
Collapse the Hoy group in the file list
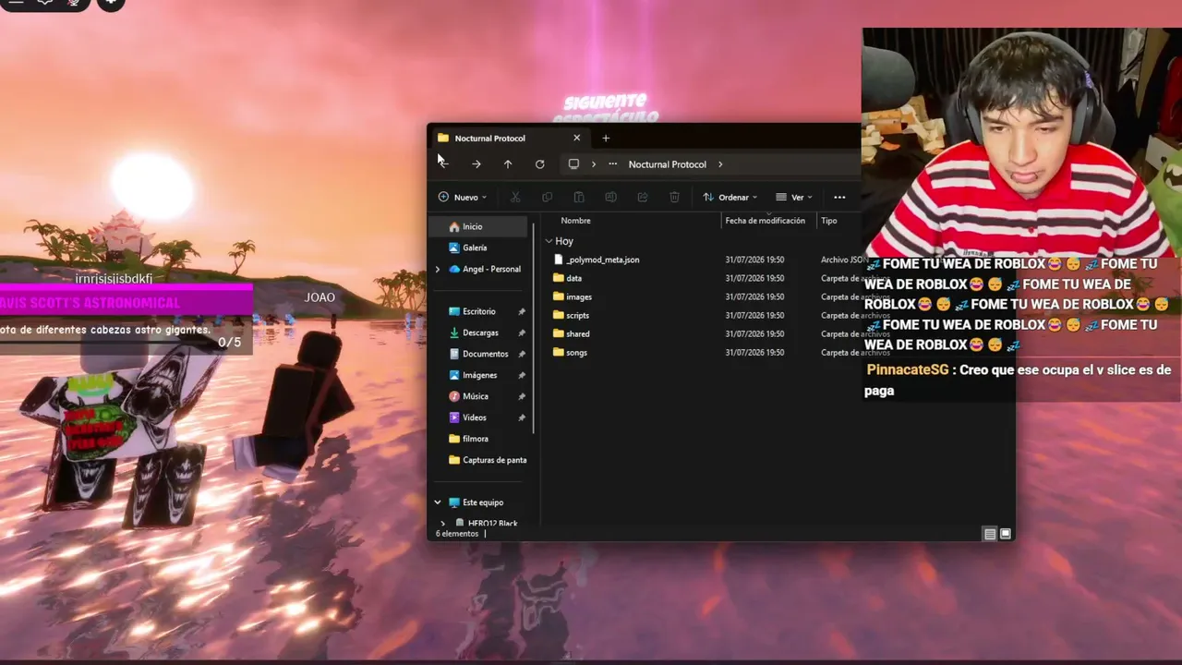(x=549, y=241)
